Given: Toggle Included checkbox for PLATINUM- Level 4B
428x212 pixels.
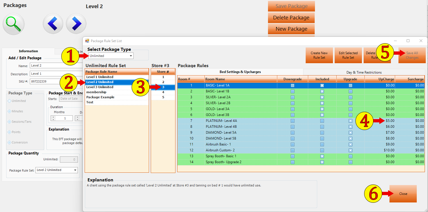Looking at the screenshot, I should click(322, 127).
